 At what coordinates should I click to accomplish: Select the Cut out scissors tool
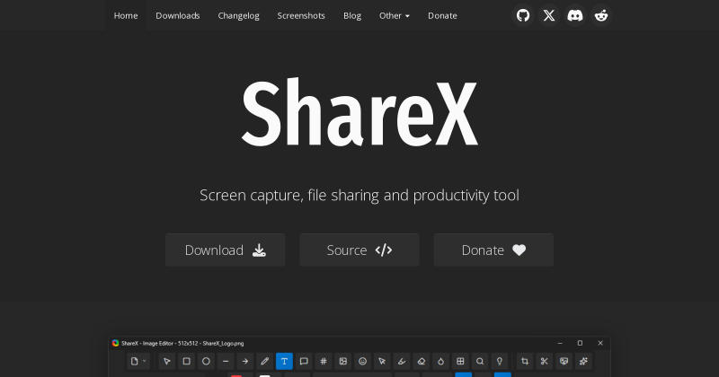pyautogui.click(x=545, y=361)
